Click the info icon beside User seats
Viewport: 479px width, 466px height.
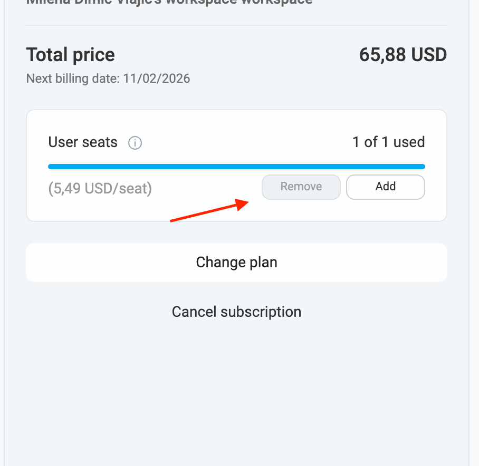(x=135, y=143)
